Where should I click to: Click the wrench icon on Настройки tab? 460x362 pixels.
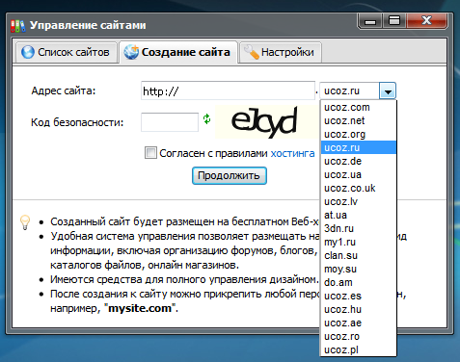click(251, 52)
